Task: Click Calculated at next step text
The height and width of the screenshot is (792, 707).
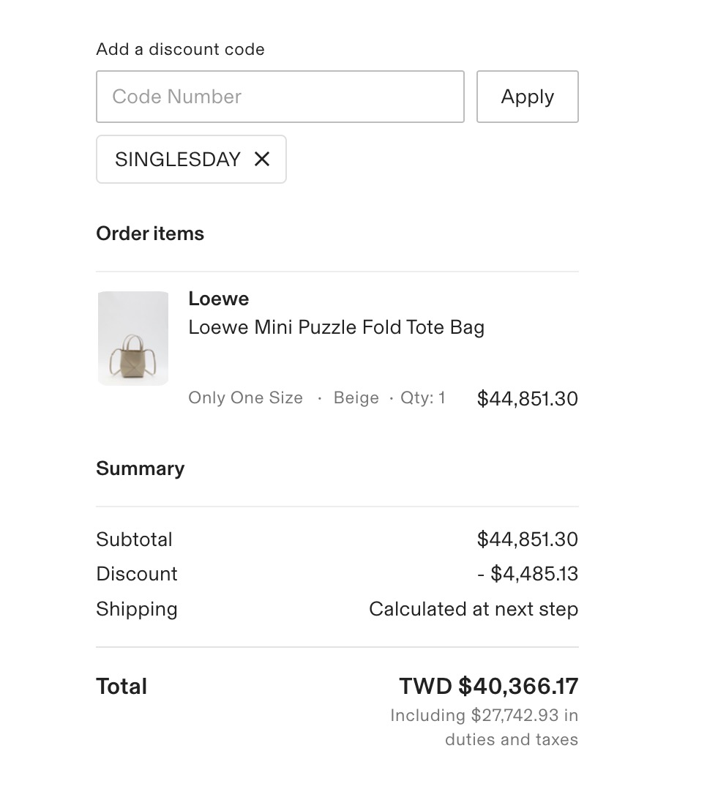Action: [473, 609]
